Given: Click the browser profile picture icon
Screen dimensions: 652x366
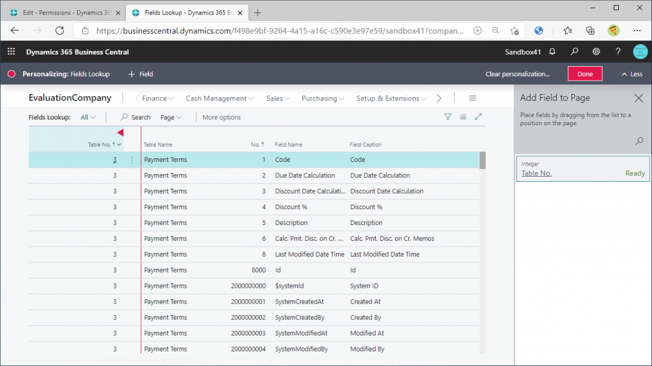Looking at the screenshot, I should 613,30.
